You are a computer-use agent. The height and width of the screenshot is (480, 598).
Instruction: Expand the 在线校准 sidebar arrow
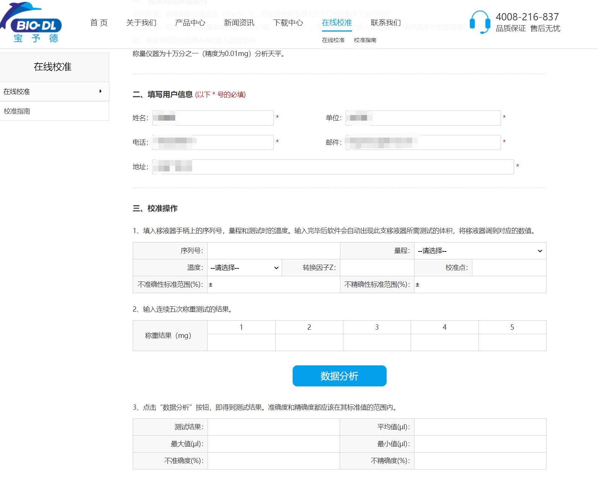click(100, 91)
